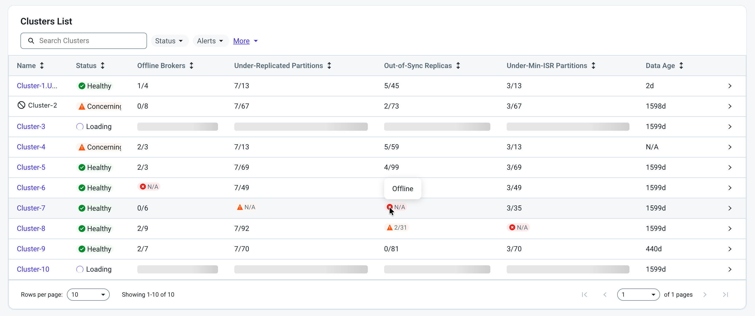The image size is (755, 316).
Task: Sort by Out-of-Sync Replicas arrows icon
Action: coord(458,65)
